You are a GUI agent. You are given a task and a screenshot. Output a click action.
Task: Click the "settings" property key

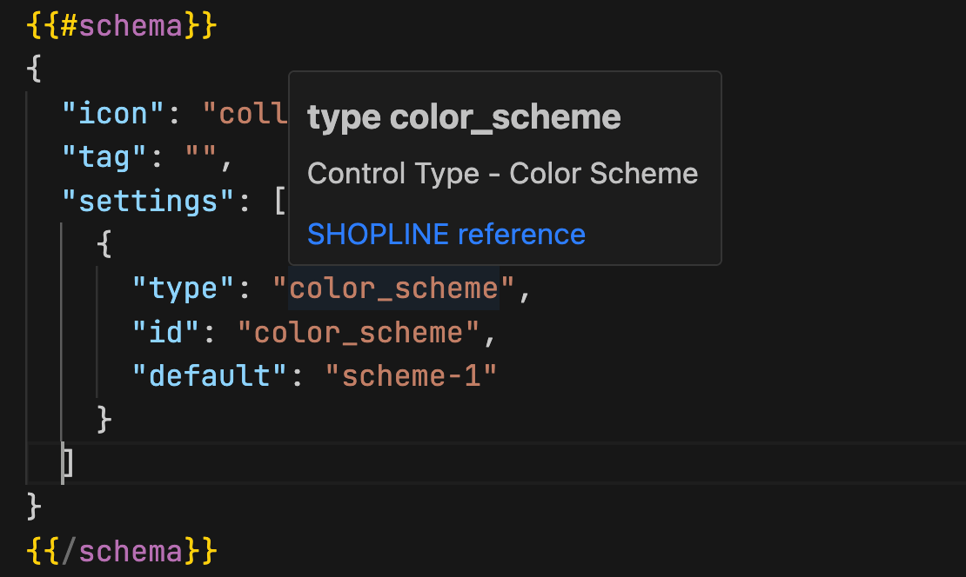coord(148,202)
